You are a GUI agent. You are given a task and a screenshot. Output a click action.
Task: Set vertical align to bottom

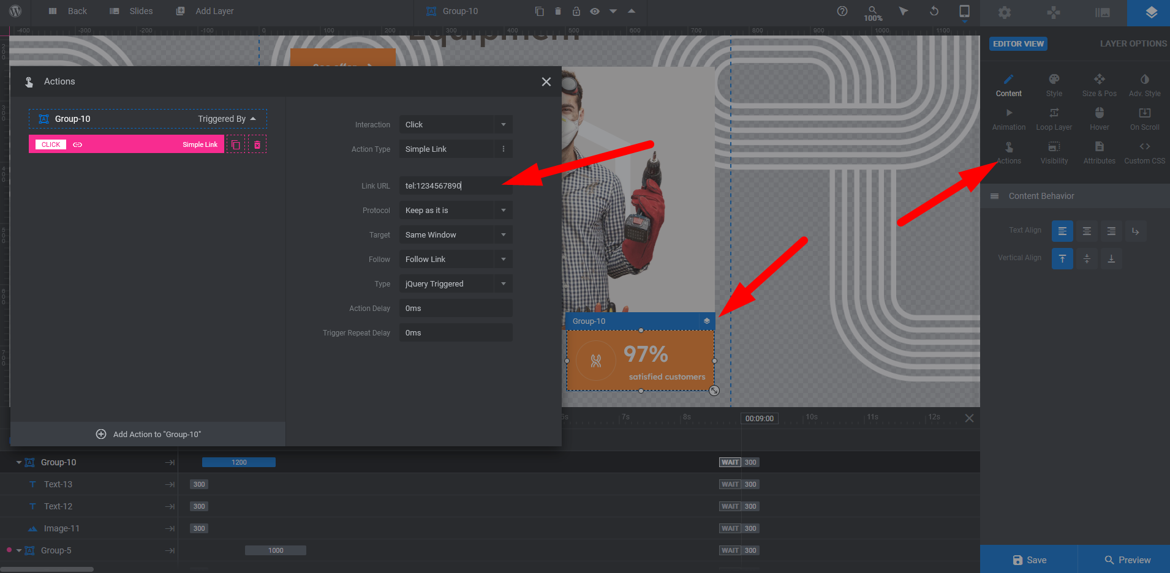click(x=1111, y=258)
